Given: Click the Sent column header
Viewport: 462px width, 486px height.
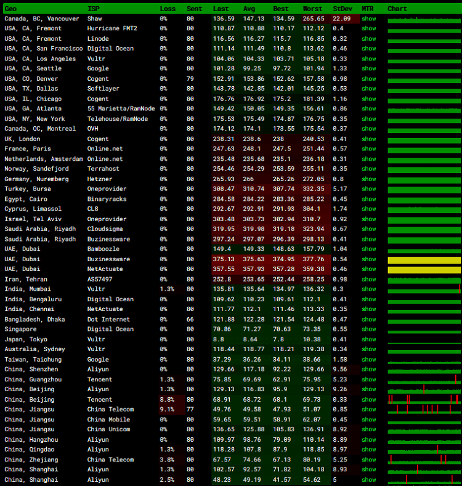Looking at the screenshot, I should click(x=195, y=9).
